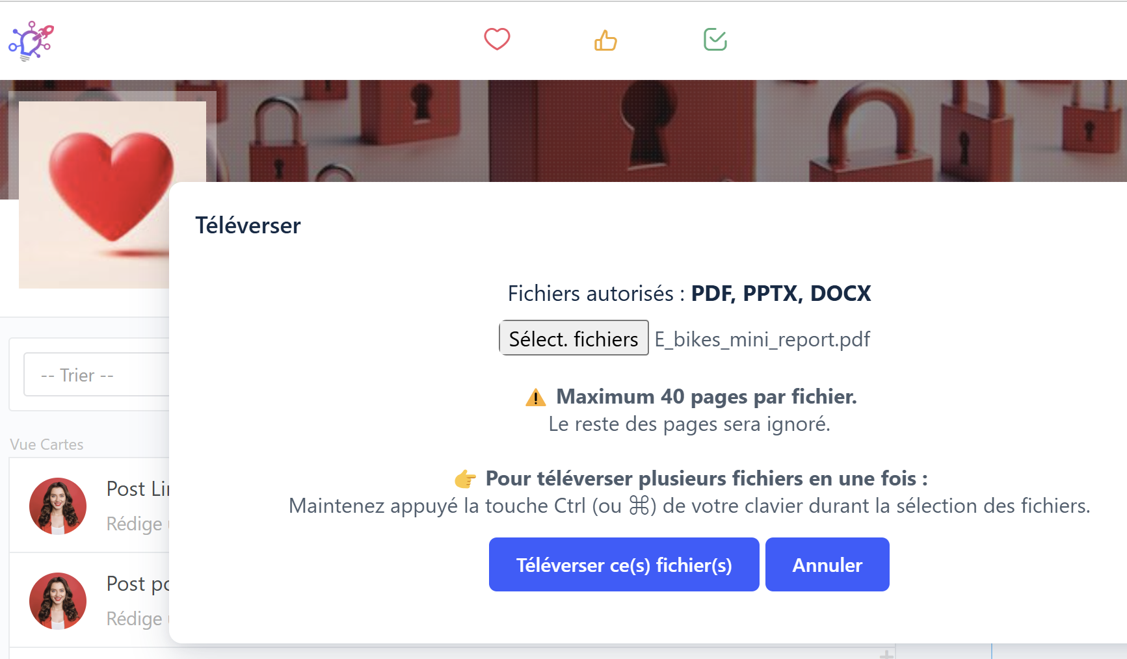Open the "-- Trier --" sort dropdown

click(96, 375)
